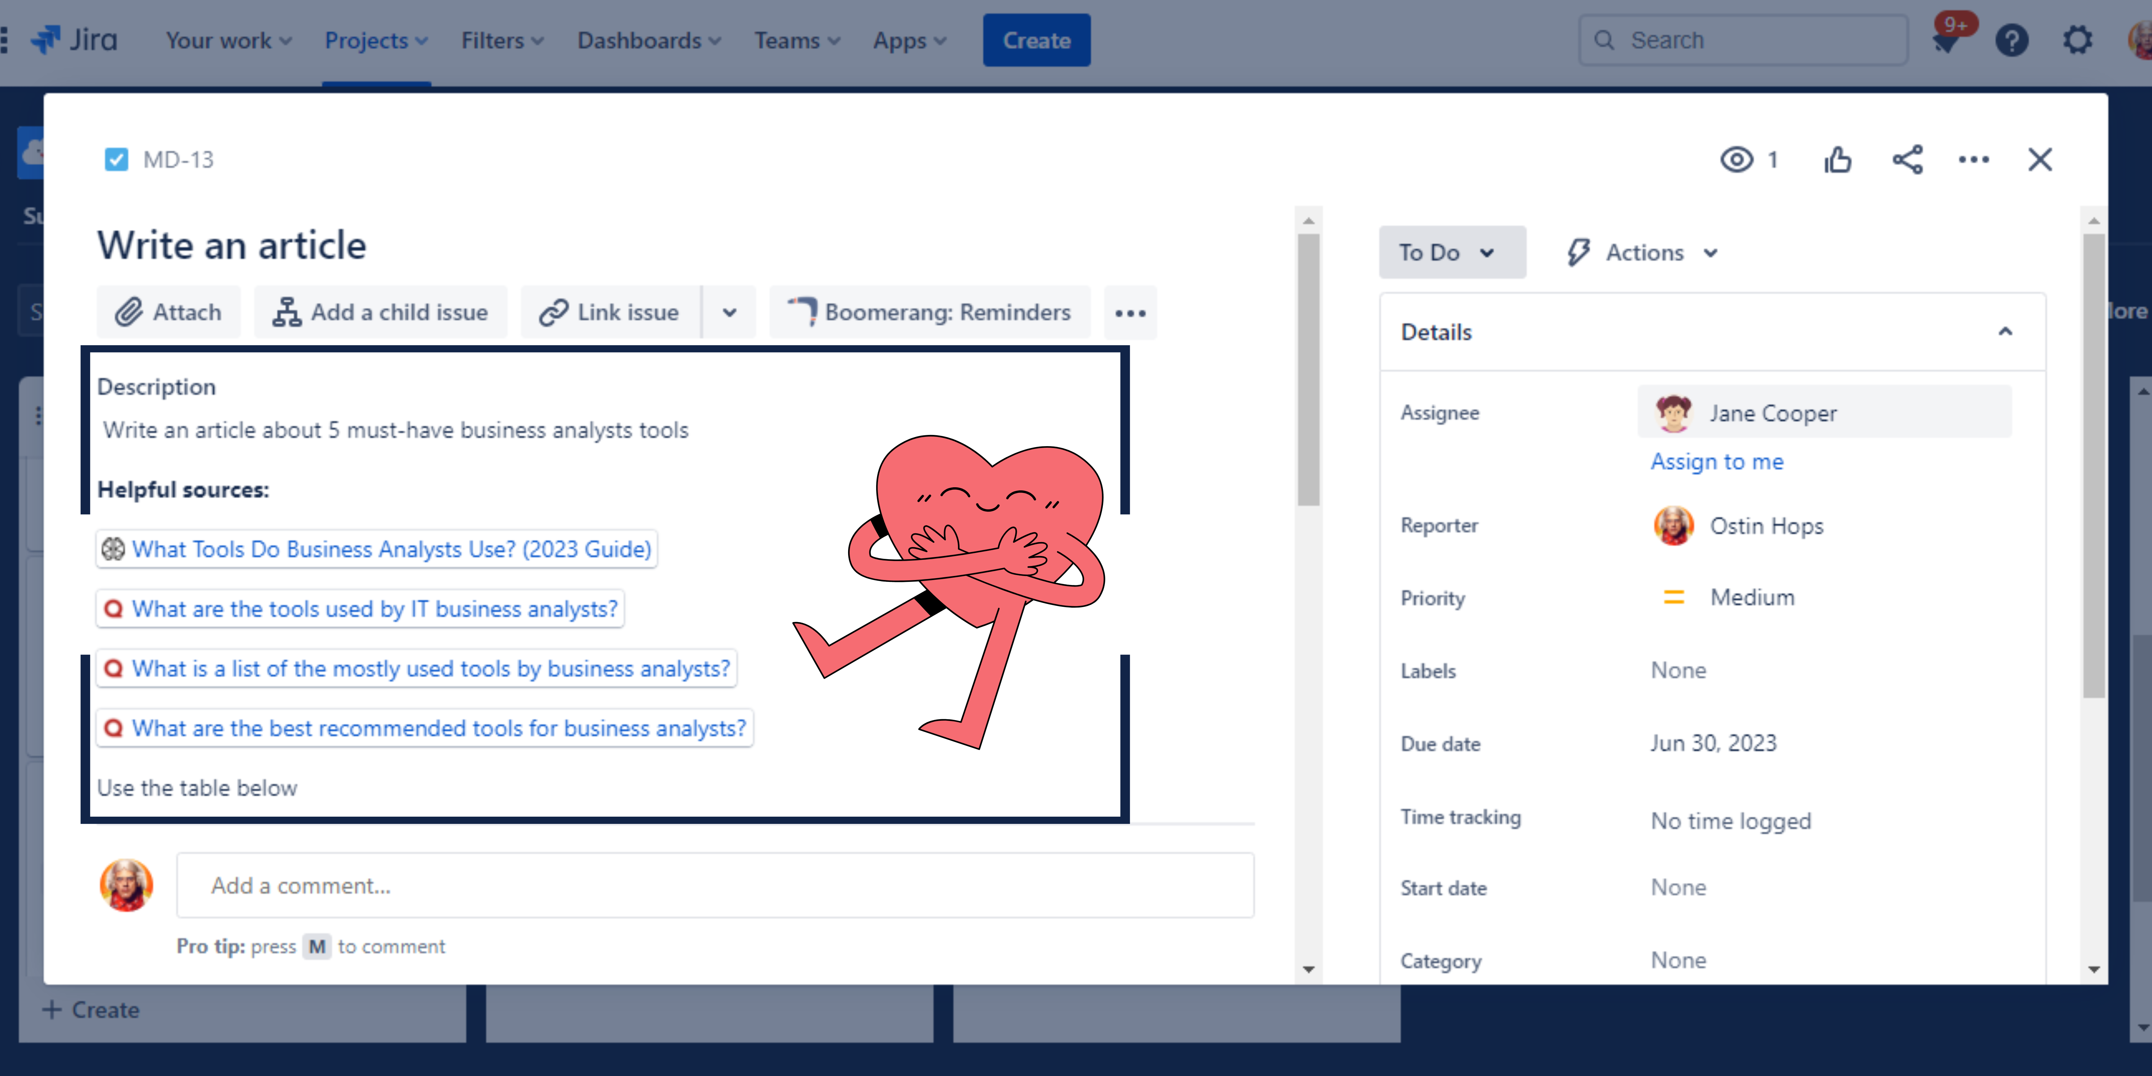2152x1076 pixels.
Task: Click the Due date Jun 30, 2023
Action: coord(1713,743)
